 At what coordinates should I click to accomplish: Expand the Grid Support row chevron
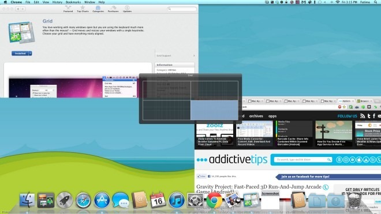pyautogui.click(x=194, y=55)
